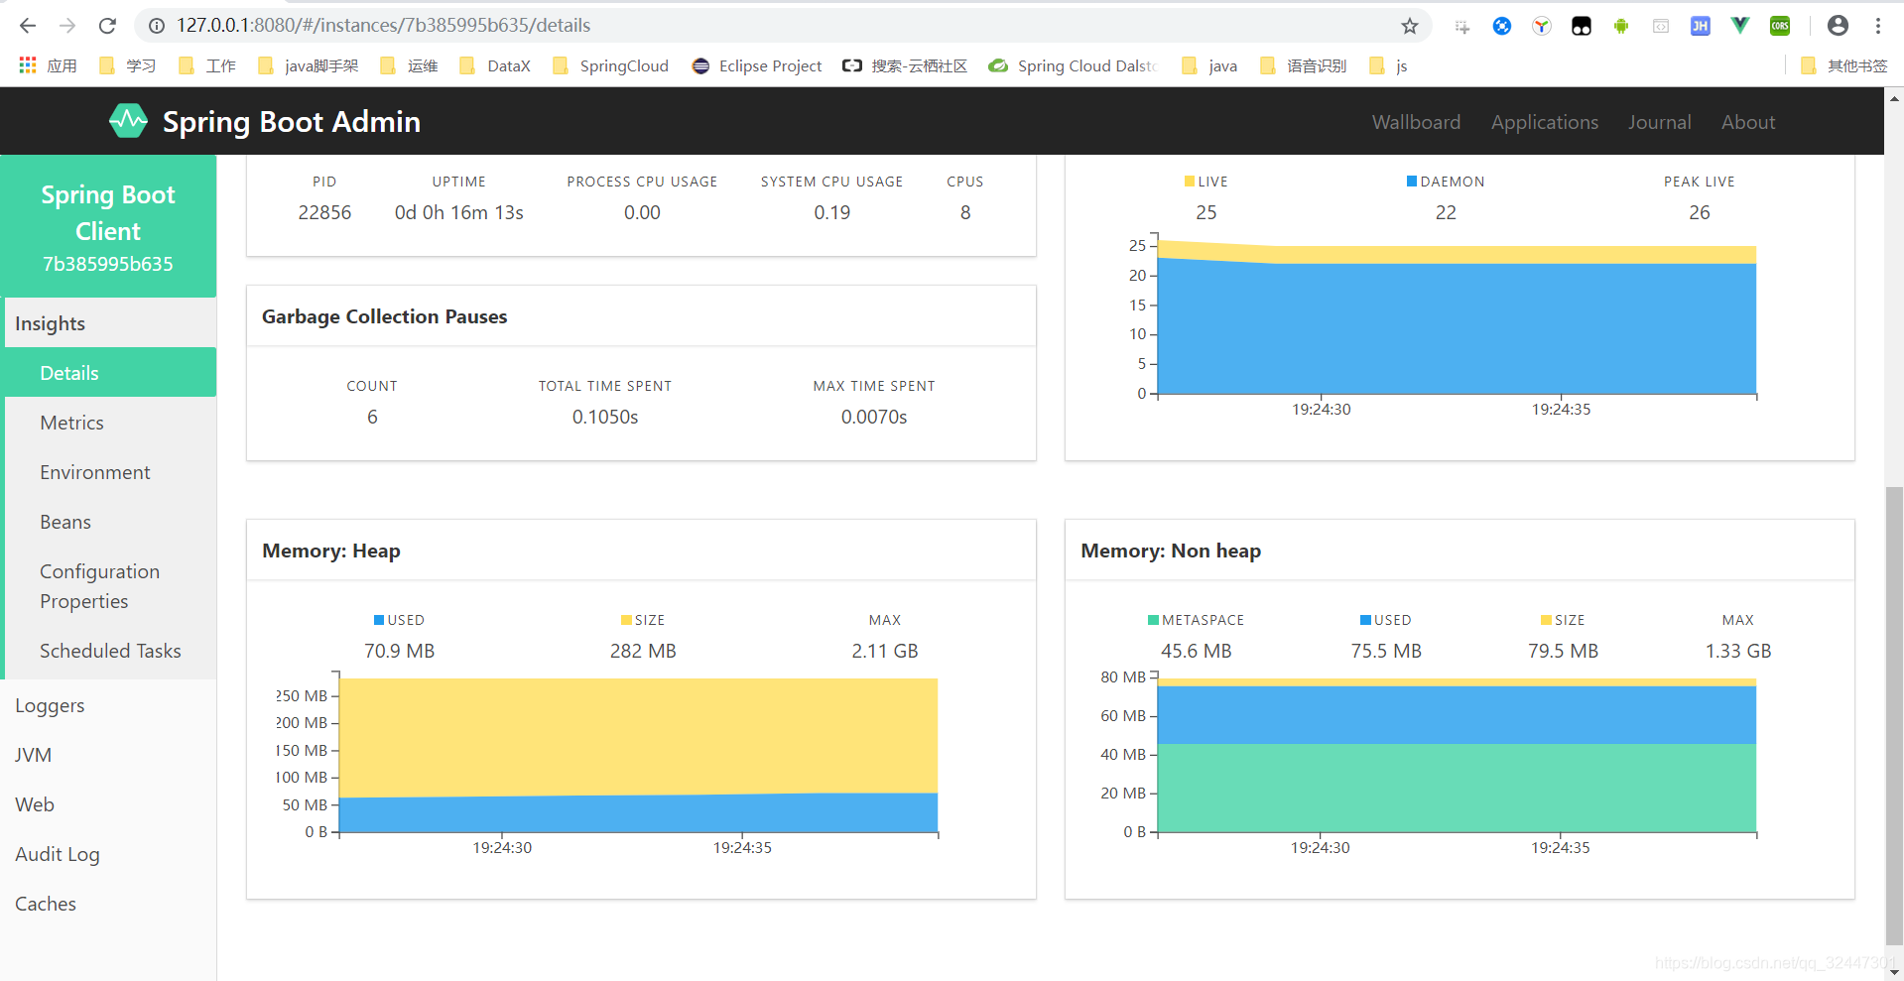Screen dimensions: 1904x981
Task: Go to Applications in top navigation
Action: click(x=1545, y=122)
